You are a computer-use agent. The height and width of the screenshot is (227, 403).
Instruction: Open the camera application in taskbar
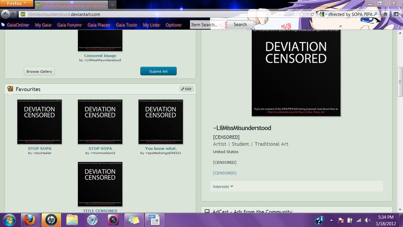[113, 220]
